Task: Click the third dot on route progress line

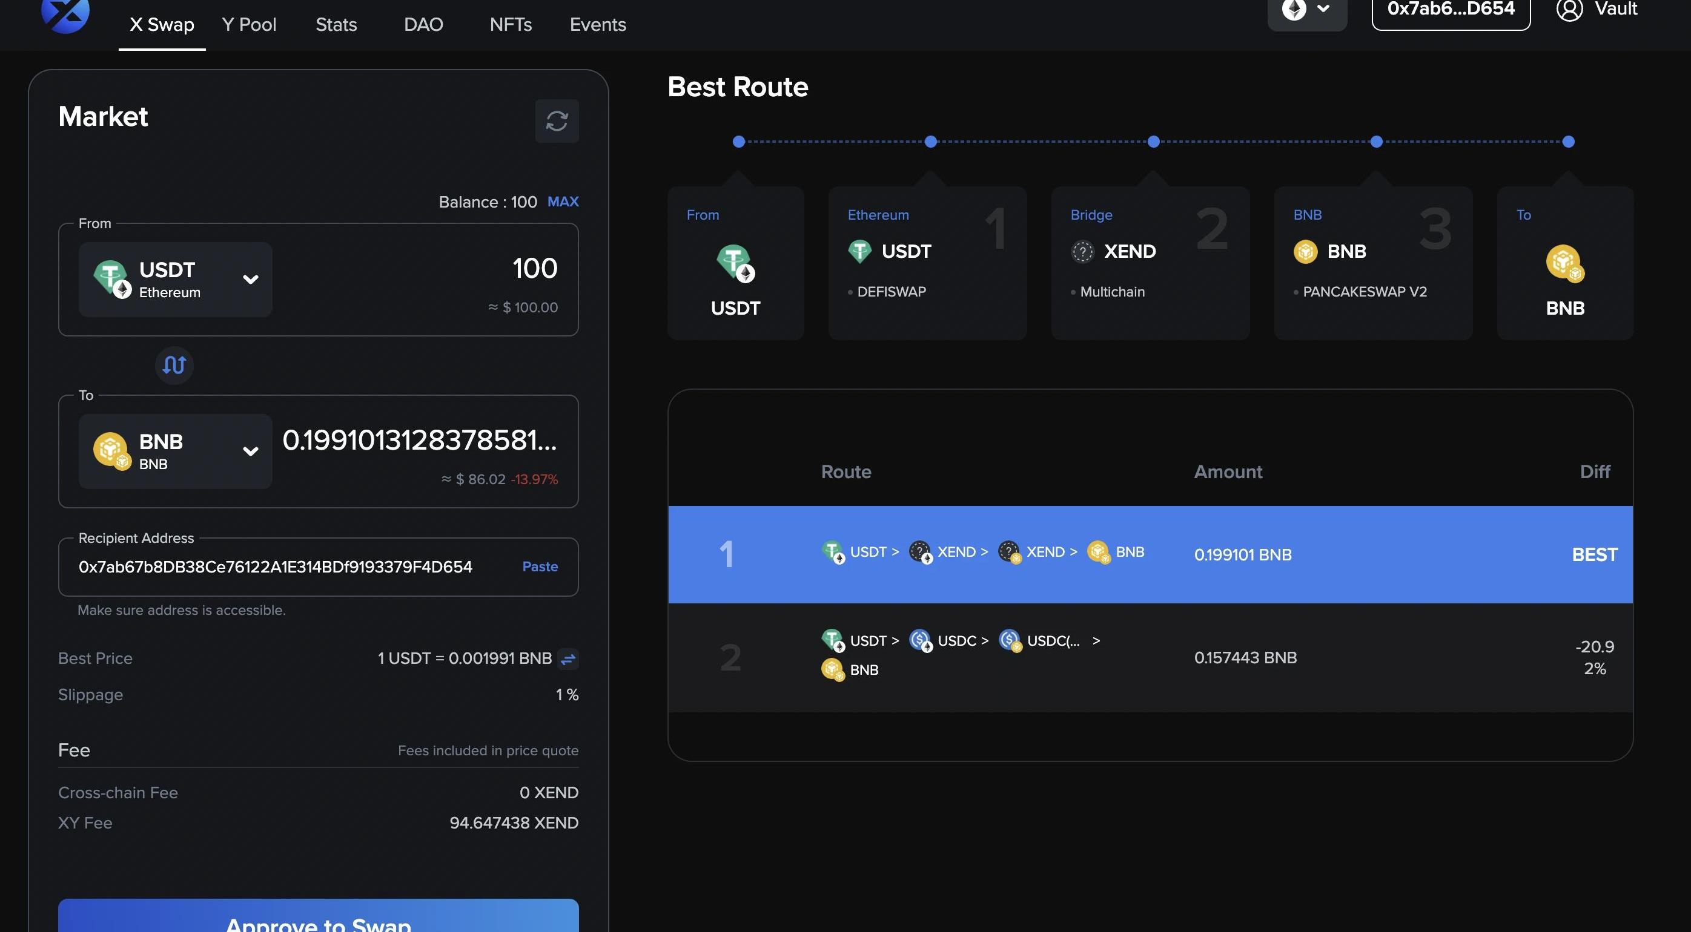Action: point(1153,142)
